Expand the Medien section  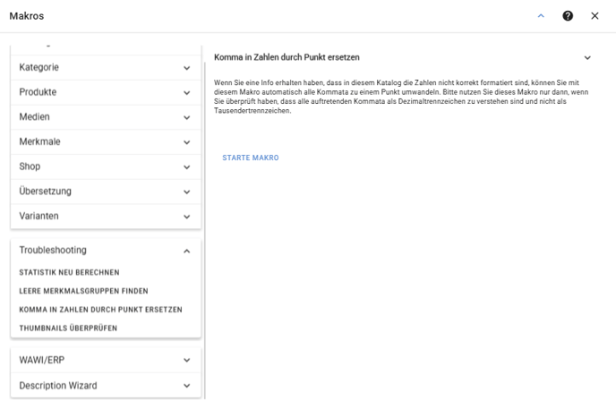click(106, 117)
